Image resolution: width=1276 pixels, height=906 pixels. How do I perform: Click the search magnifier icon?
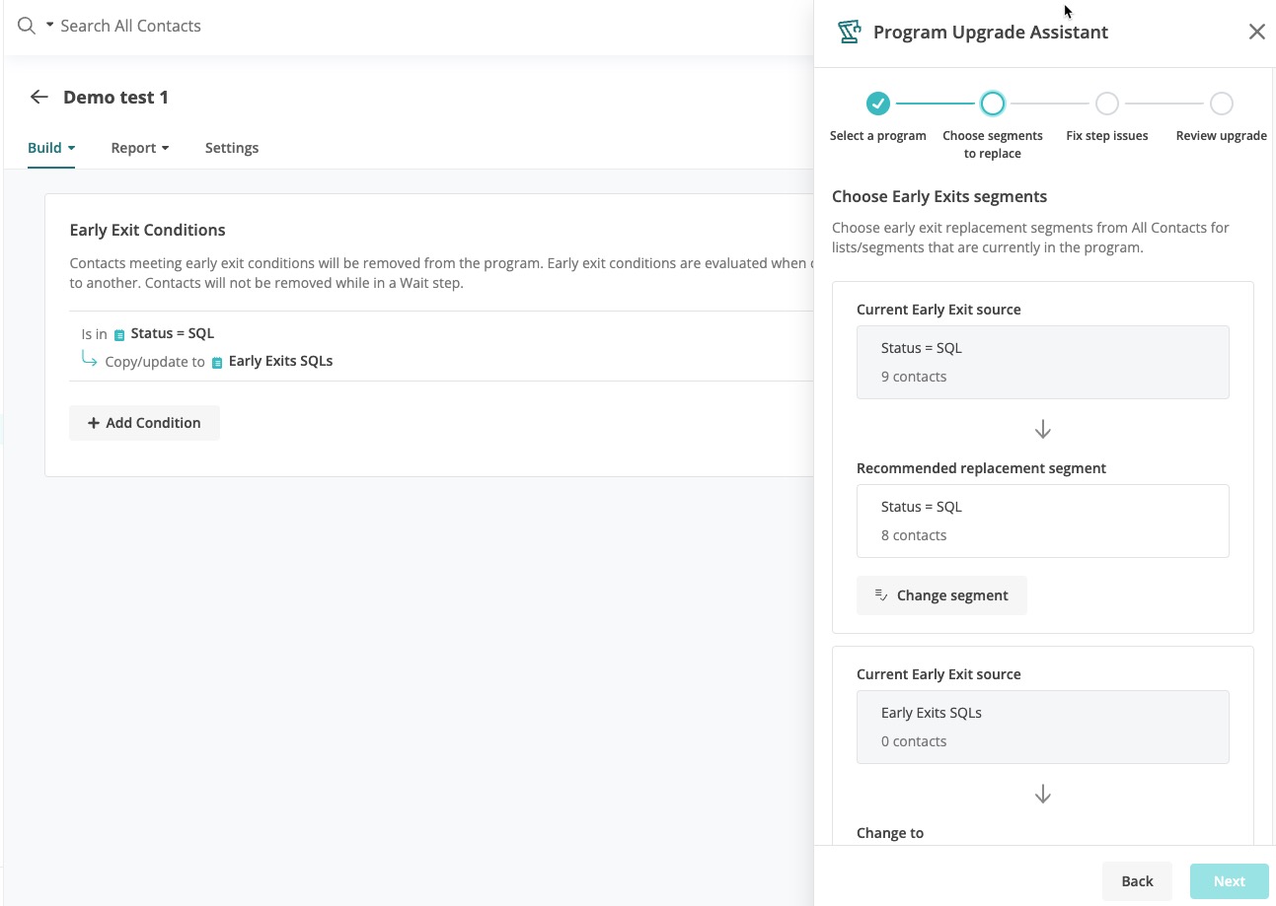(x=27, y=26)
